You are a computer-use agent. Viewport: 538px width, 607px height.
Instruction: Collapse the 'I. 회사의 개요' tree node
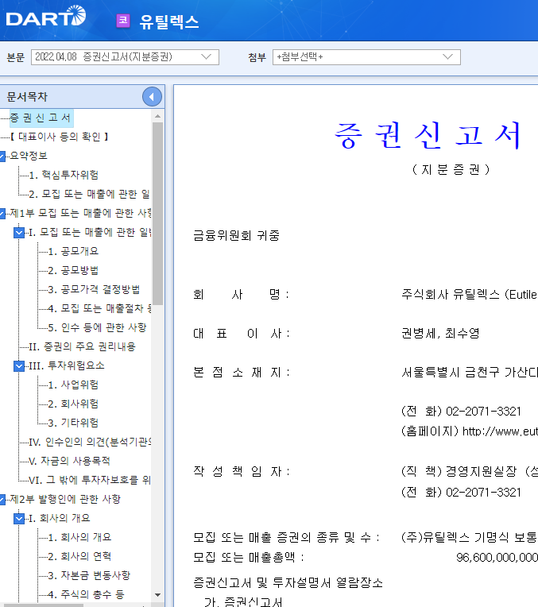click(x=19, y=518)
